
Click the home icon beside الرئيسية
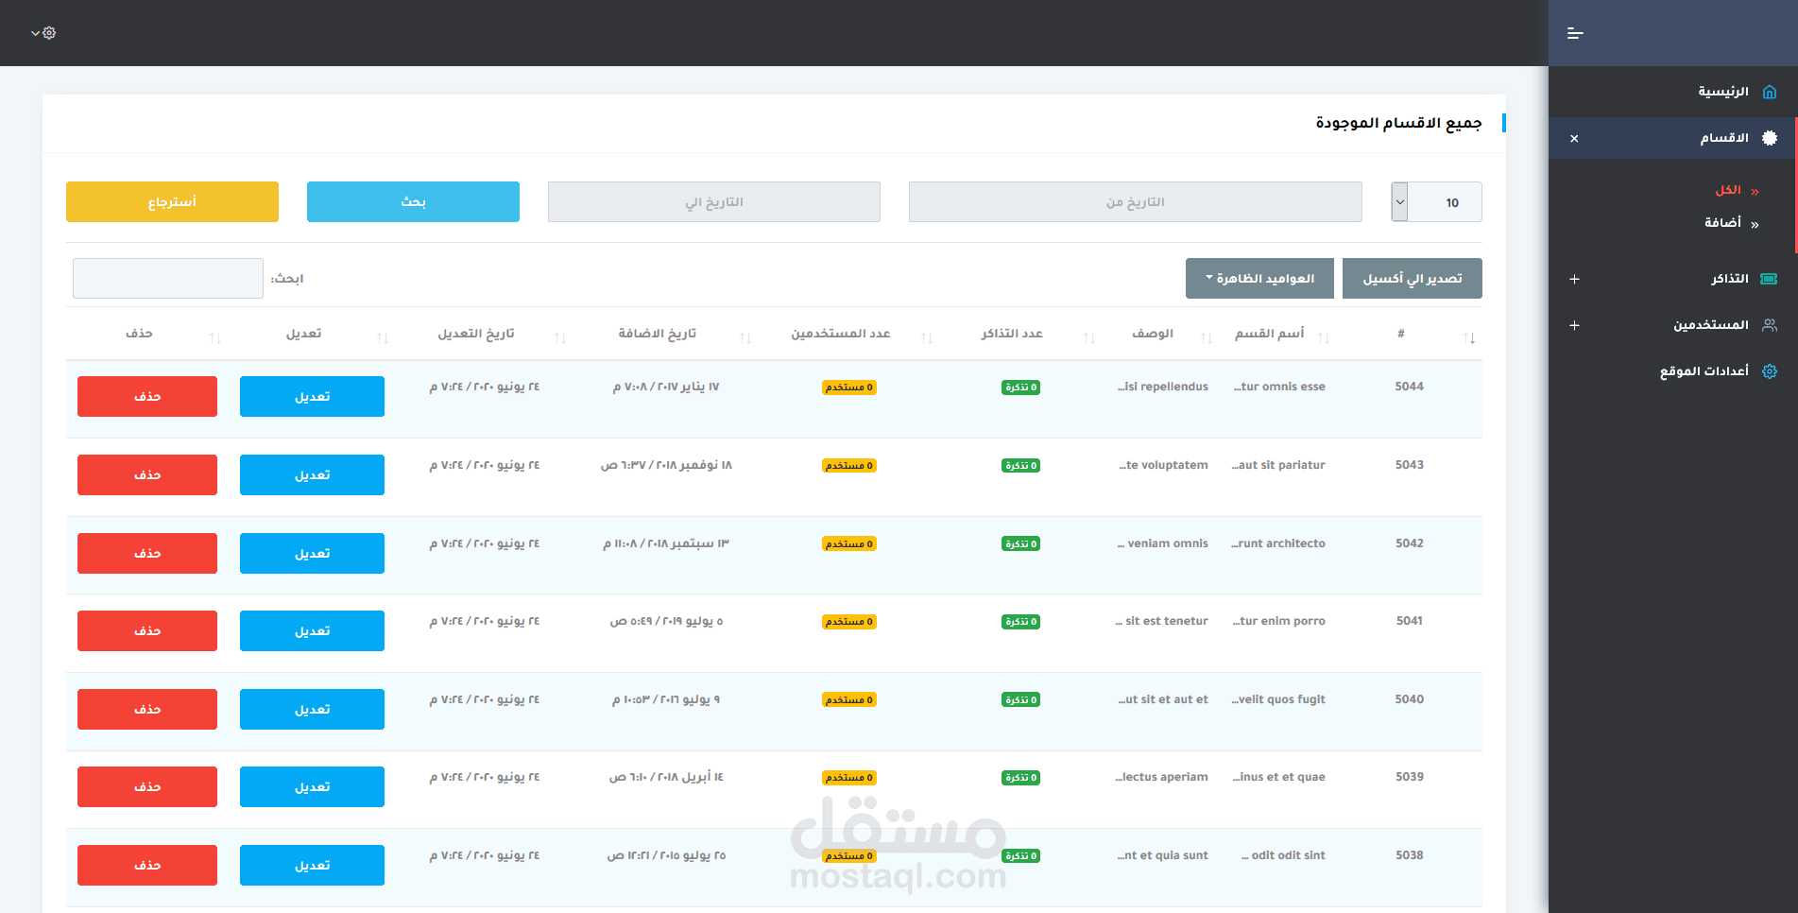(1770, 92)
